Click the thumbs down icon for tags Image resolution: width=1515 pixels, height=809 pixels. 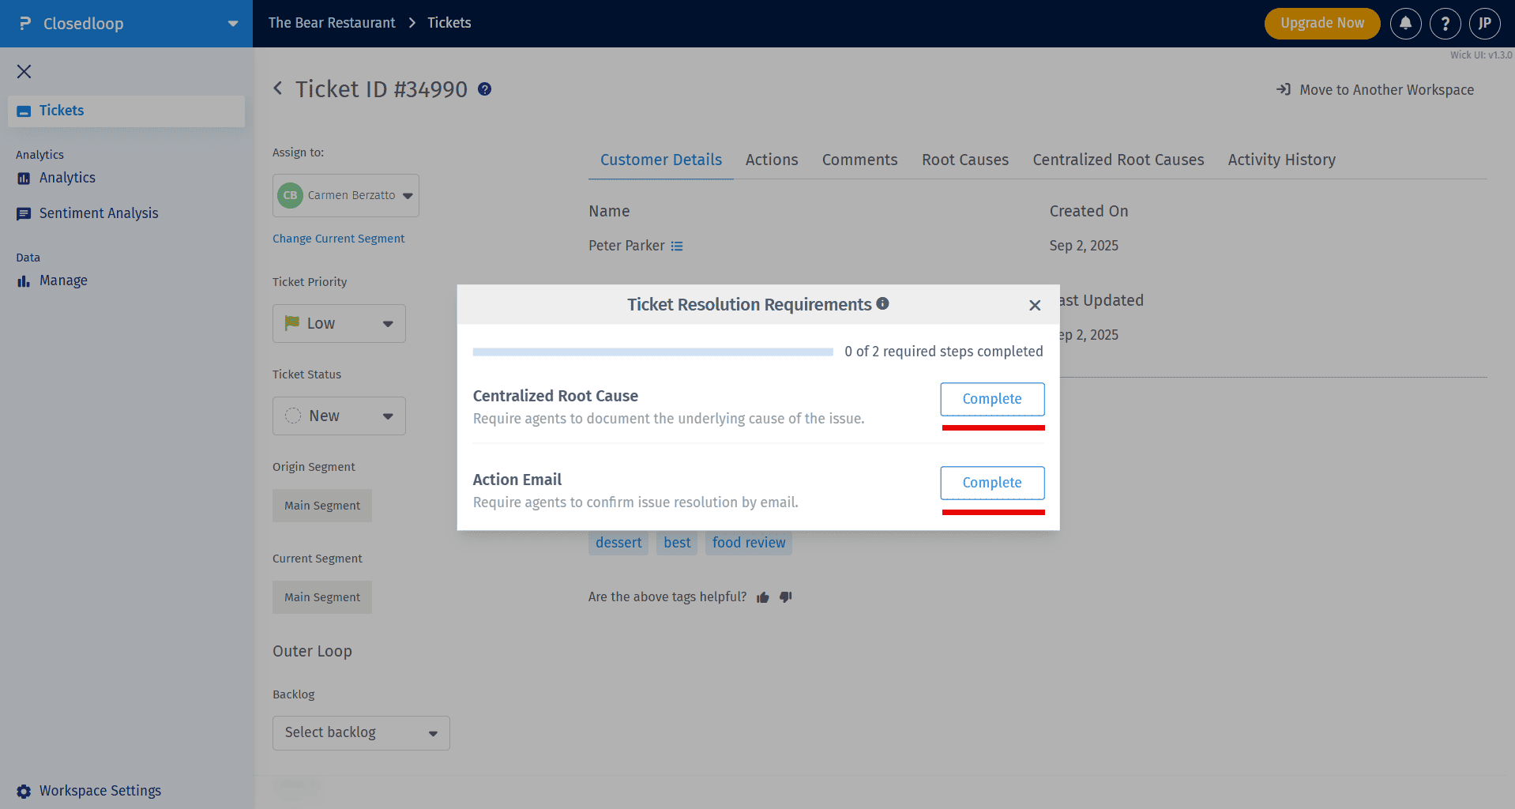point(785,597)
